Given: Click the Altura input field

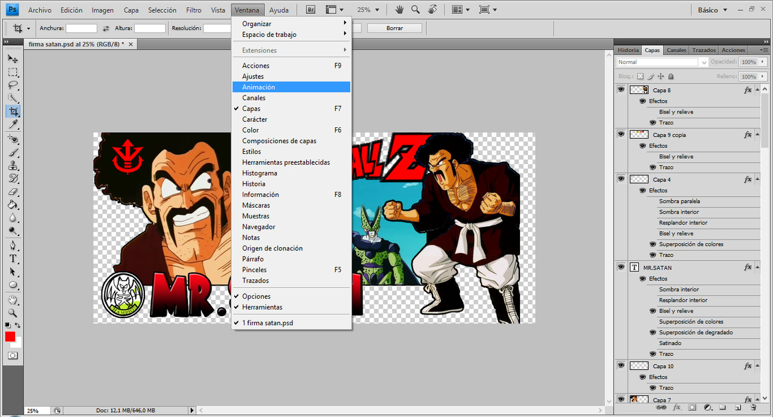Looking at the screenshot, I should pos(150,28).
